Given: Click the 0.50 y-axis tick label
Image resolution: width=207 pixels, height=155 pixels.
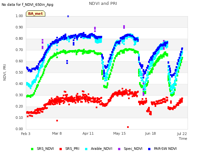Looking at the screenshot, I should click(x=19, y=72).
